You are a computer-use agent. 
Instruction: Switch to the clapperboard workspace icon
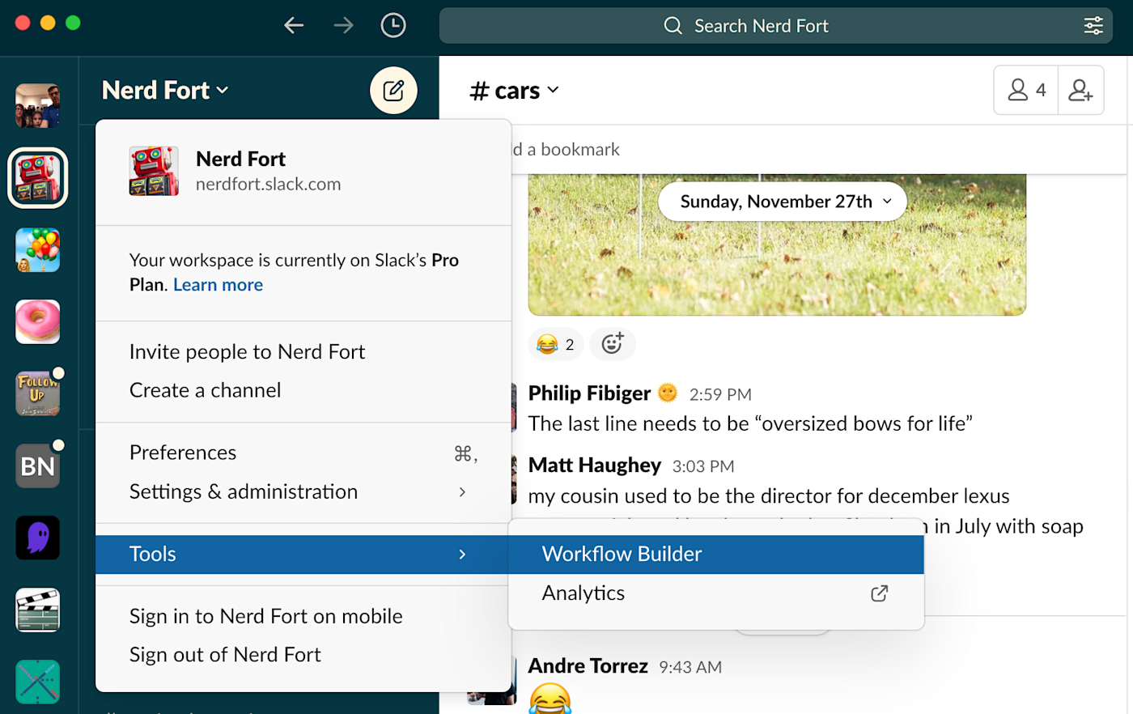[x=37, y=610]
